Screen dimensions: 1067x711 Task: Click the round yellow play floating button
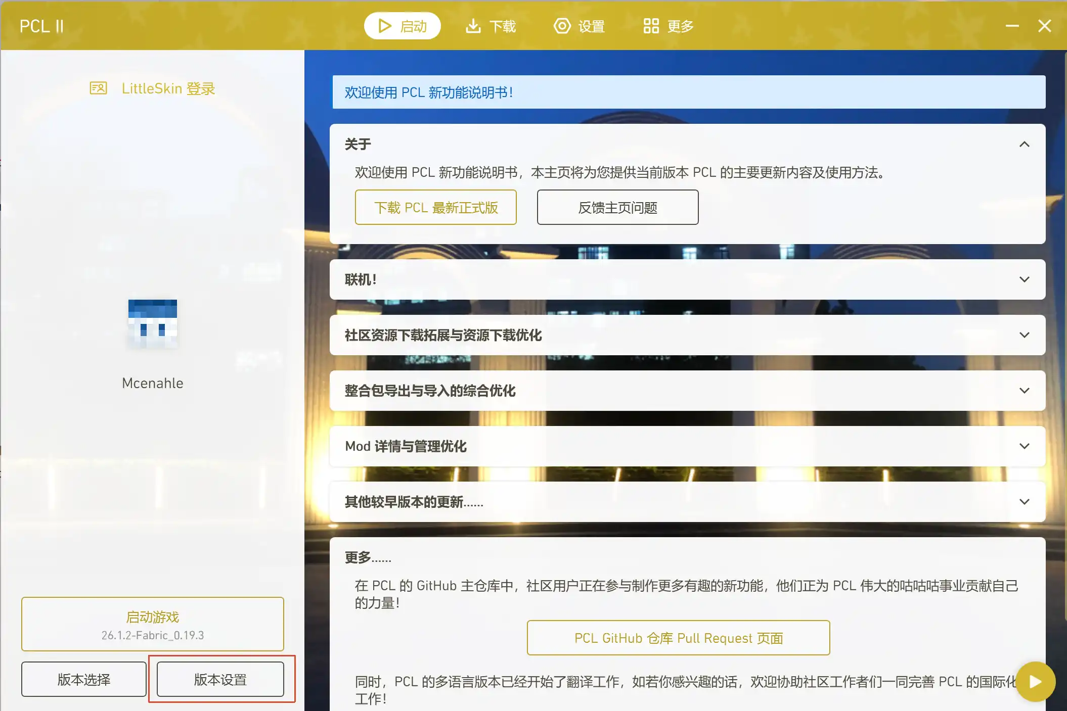pyautogui.click(x=1036, y=682)
